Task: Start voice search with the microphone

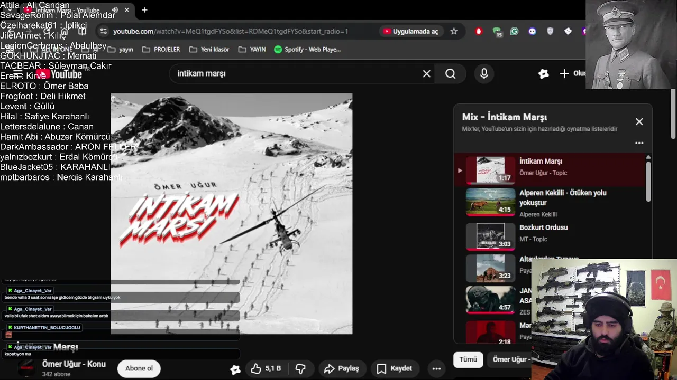Action: tap(484, 74)
